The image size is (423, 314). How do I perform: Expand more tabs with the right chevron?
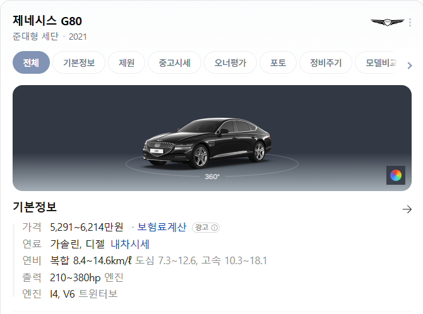tap(410, 66)
